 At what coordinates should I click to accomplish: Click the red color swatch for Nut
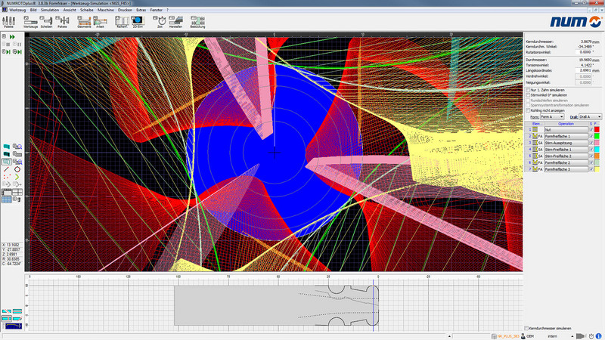597,129
